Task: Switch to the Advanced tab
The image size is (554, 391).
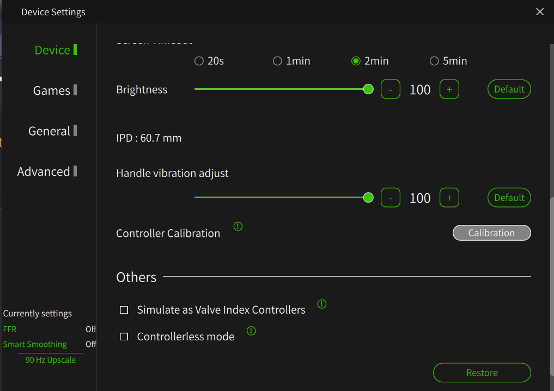Action: click(44, 172)
